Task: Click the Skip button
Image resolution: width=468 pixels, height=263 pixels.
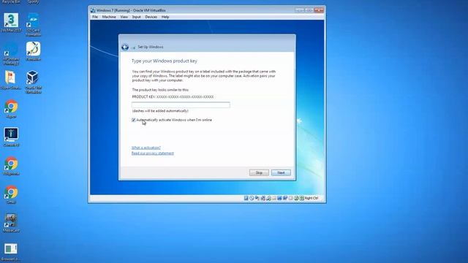Action: coord(259,172)
